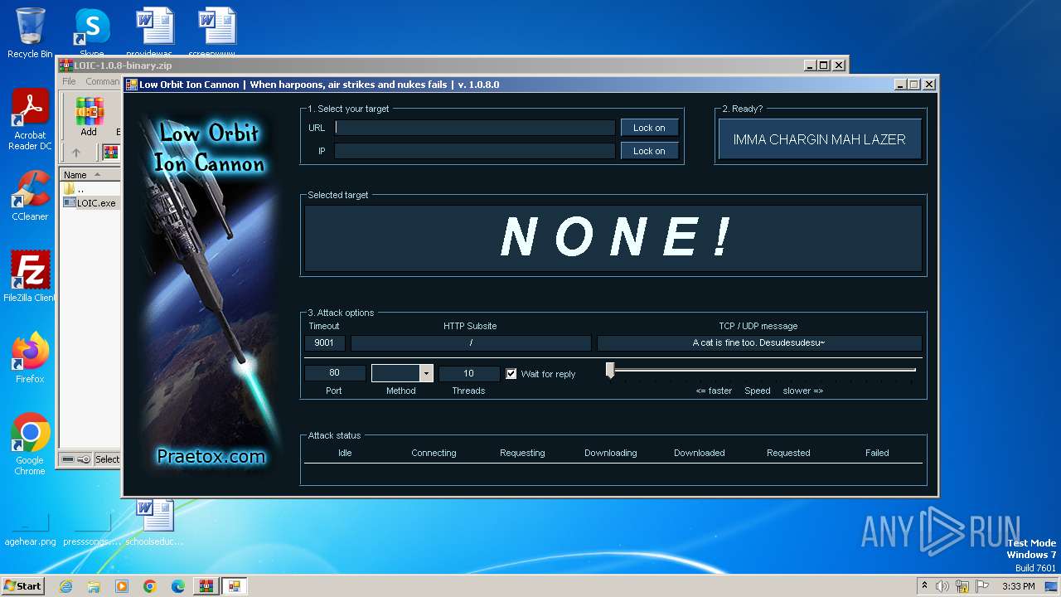
Task: Click the WinRAR status bar key icon
Action: (84, 459)
